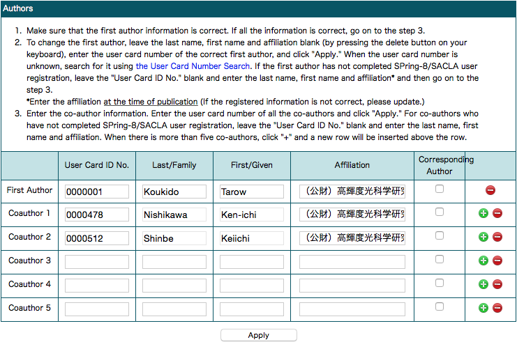Screen dimensions: 517x342
Task: Remove Coauthor 2 with red minus icon
Action: point(497,238)
